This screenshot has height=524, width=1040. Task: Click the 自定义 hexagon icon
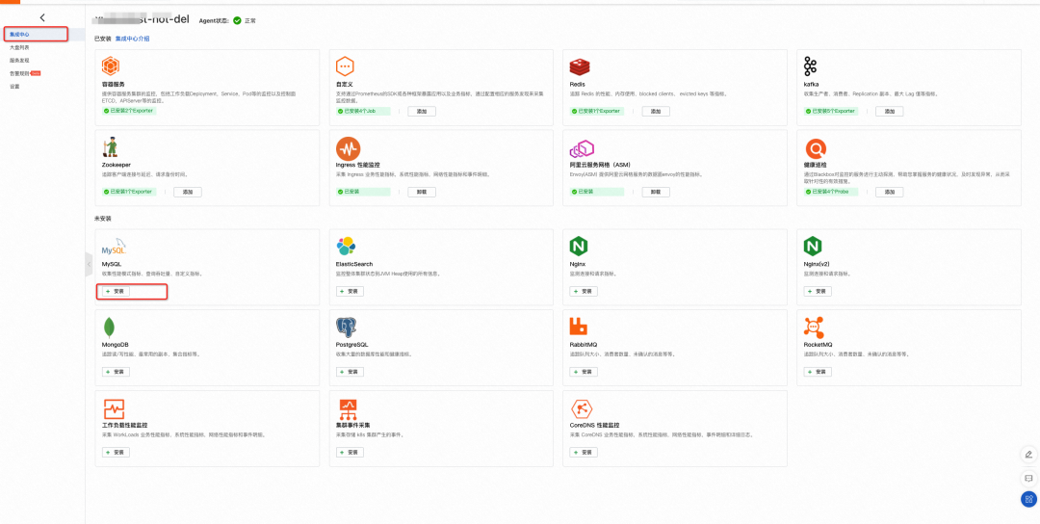344,67
